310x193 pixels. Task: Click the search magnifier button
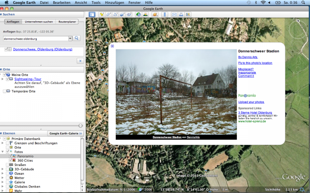(77, 38)
